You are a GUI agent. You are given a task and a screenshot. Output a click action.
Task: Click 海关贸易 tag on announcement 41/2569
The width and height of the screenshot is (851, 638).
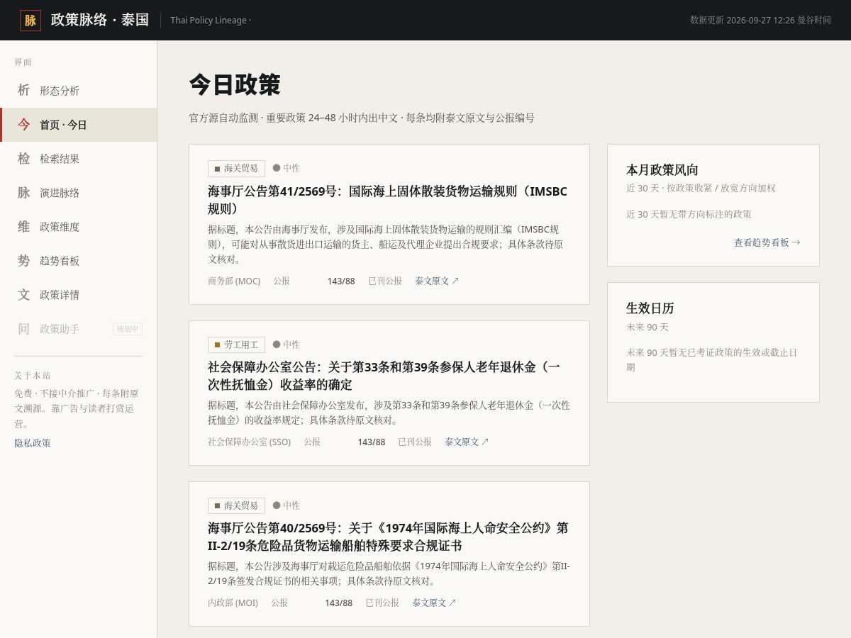coord(236,168)
